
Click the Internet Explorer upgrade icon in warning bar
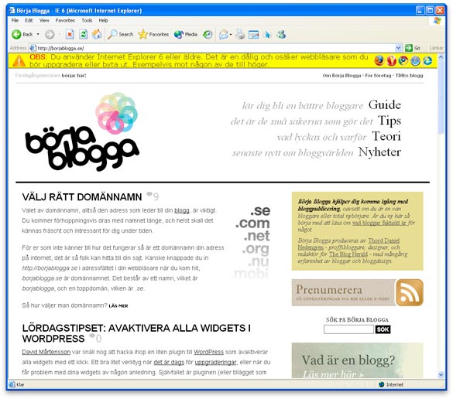tap(427, 60)
